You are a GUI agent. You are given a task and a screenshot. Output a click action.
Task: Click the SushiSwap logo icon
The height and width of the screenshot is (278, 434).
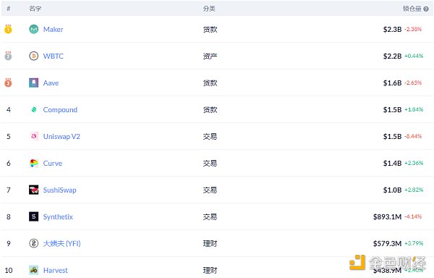(34, 190)
